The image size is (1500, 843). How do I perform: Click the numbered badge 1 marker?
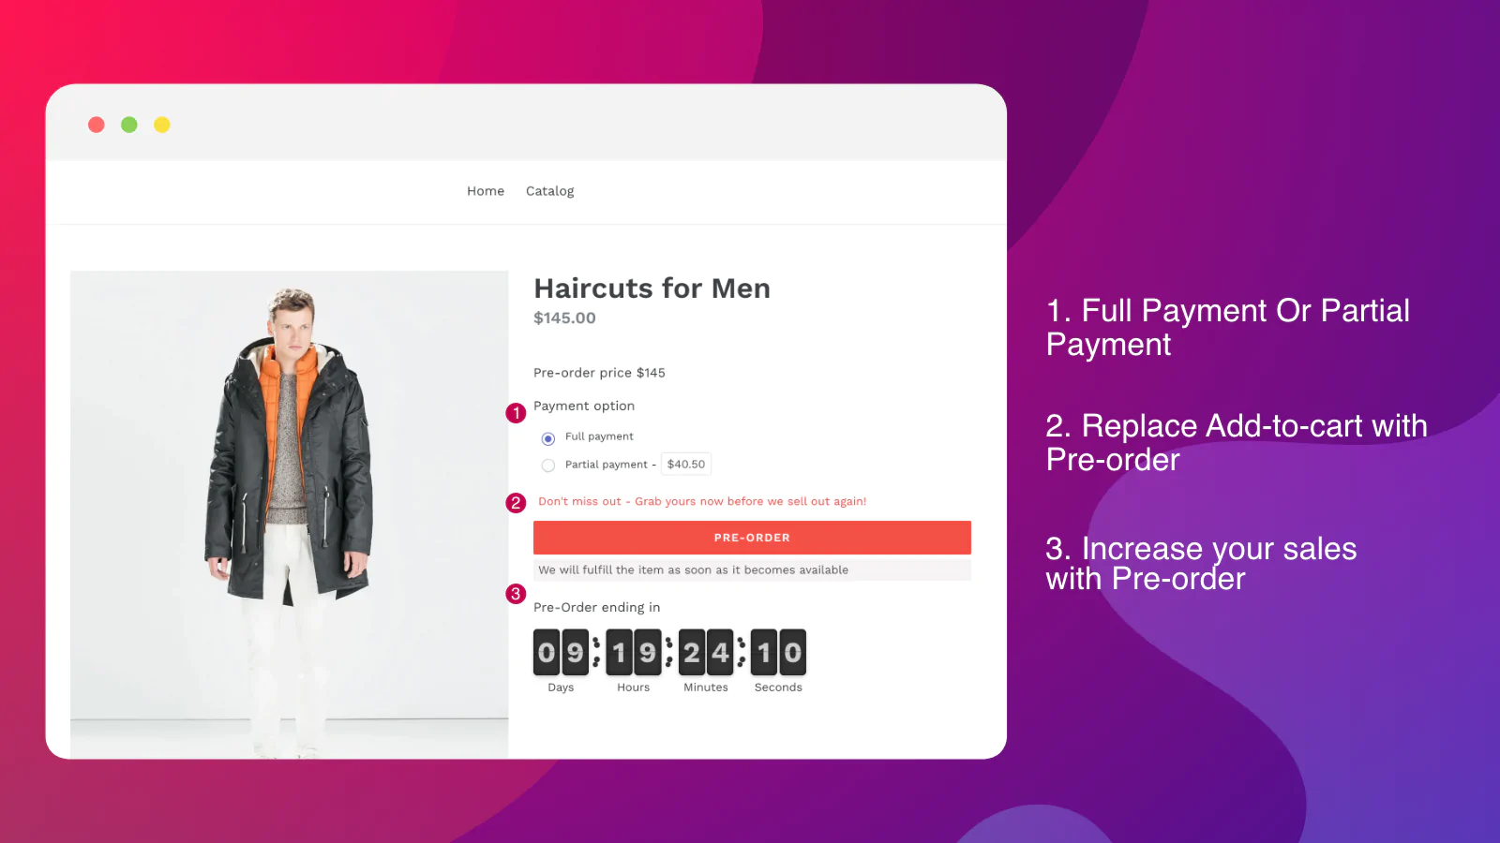click(516, 413)
